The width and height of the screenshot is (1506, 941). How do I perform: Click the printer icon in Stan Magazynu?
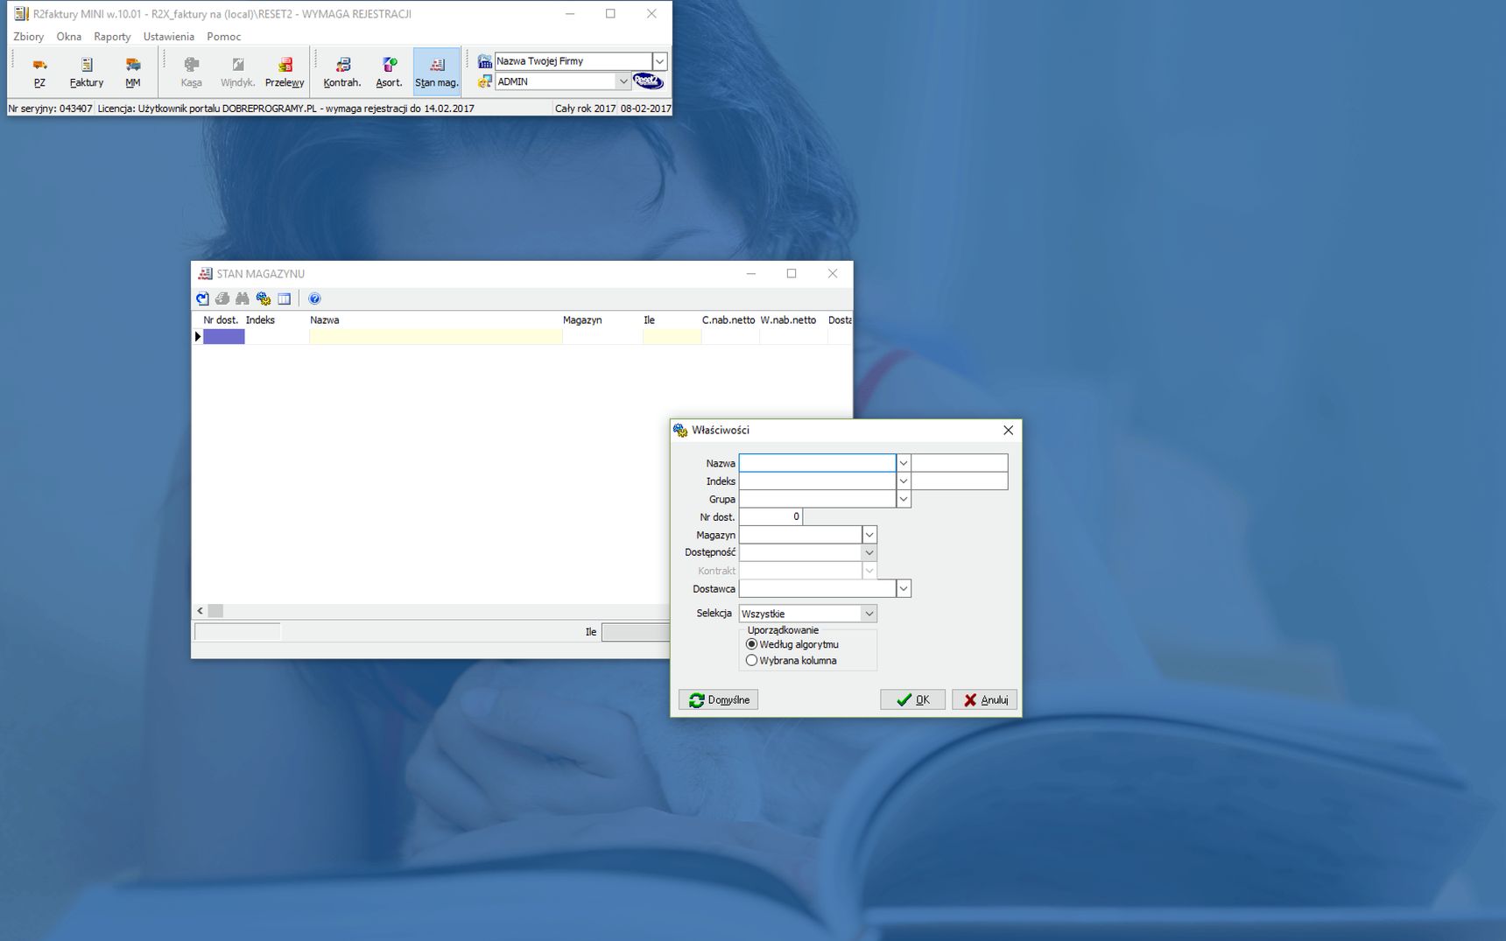(x=222, y=298)
